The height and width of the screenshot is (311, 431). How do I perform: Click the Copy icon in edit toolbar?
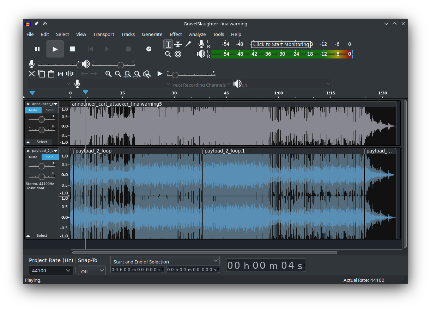click(x=41, y=74)
